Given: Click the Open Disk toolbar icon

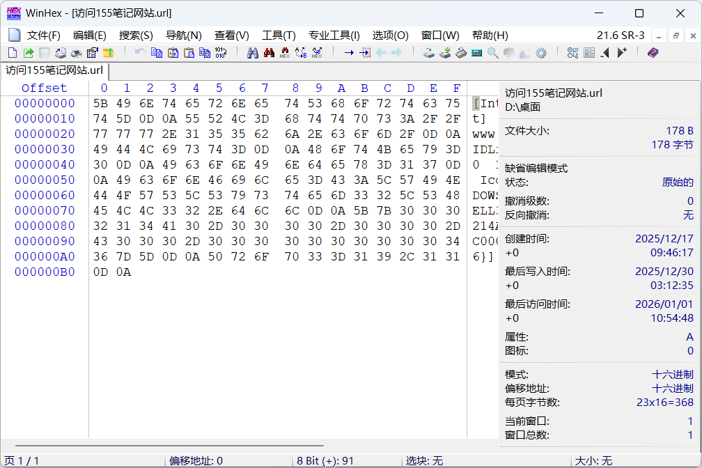Looking at the screenshot, I should tap(429, 53).
